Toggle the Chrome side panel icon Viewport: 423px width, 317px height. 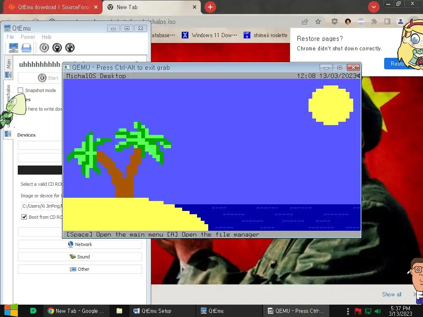tap(387, 21)
